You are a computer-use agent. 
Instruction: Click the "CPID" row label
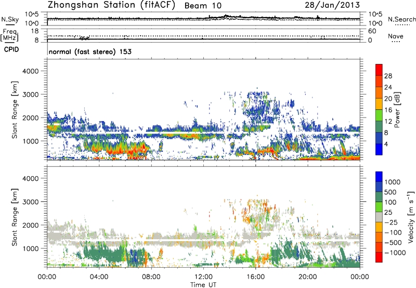coord(11,49)
